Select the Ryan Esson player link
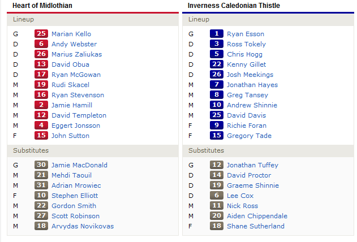357x242 pixels. coord(246,34)
